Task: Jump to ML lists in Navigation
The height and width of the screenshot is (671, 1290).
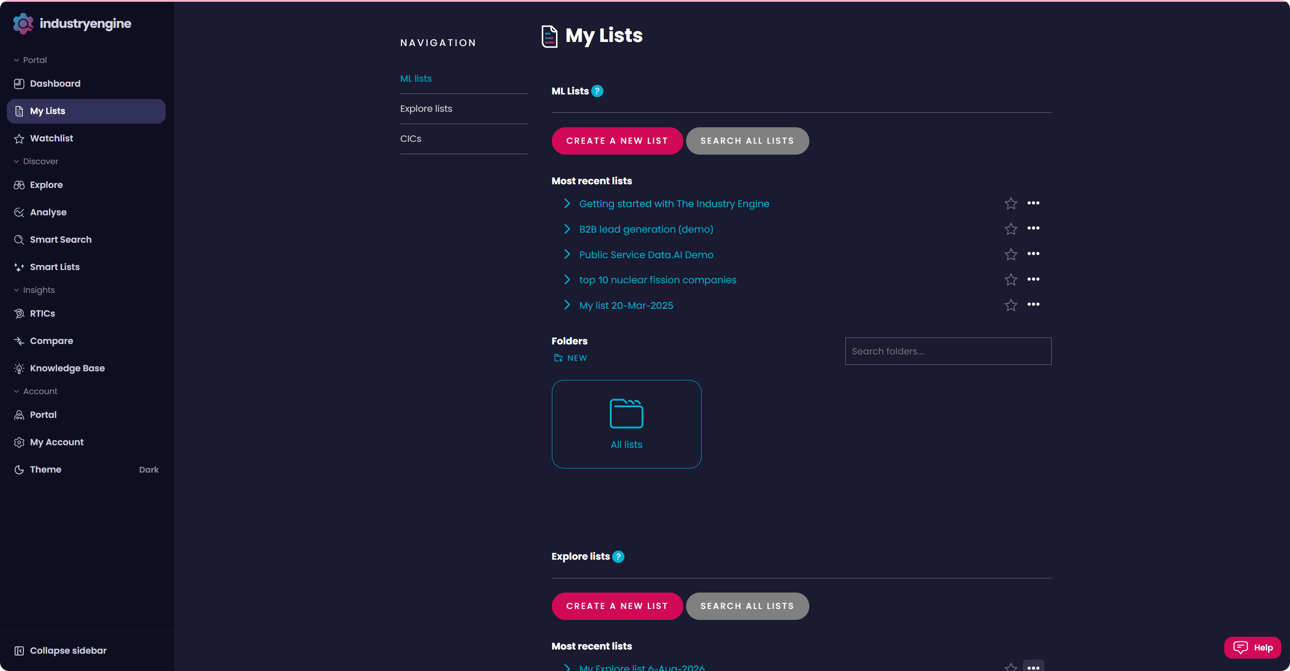Action: [416, 78]
